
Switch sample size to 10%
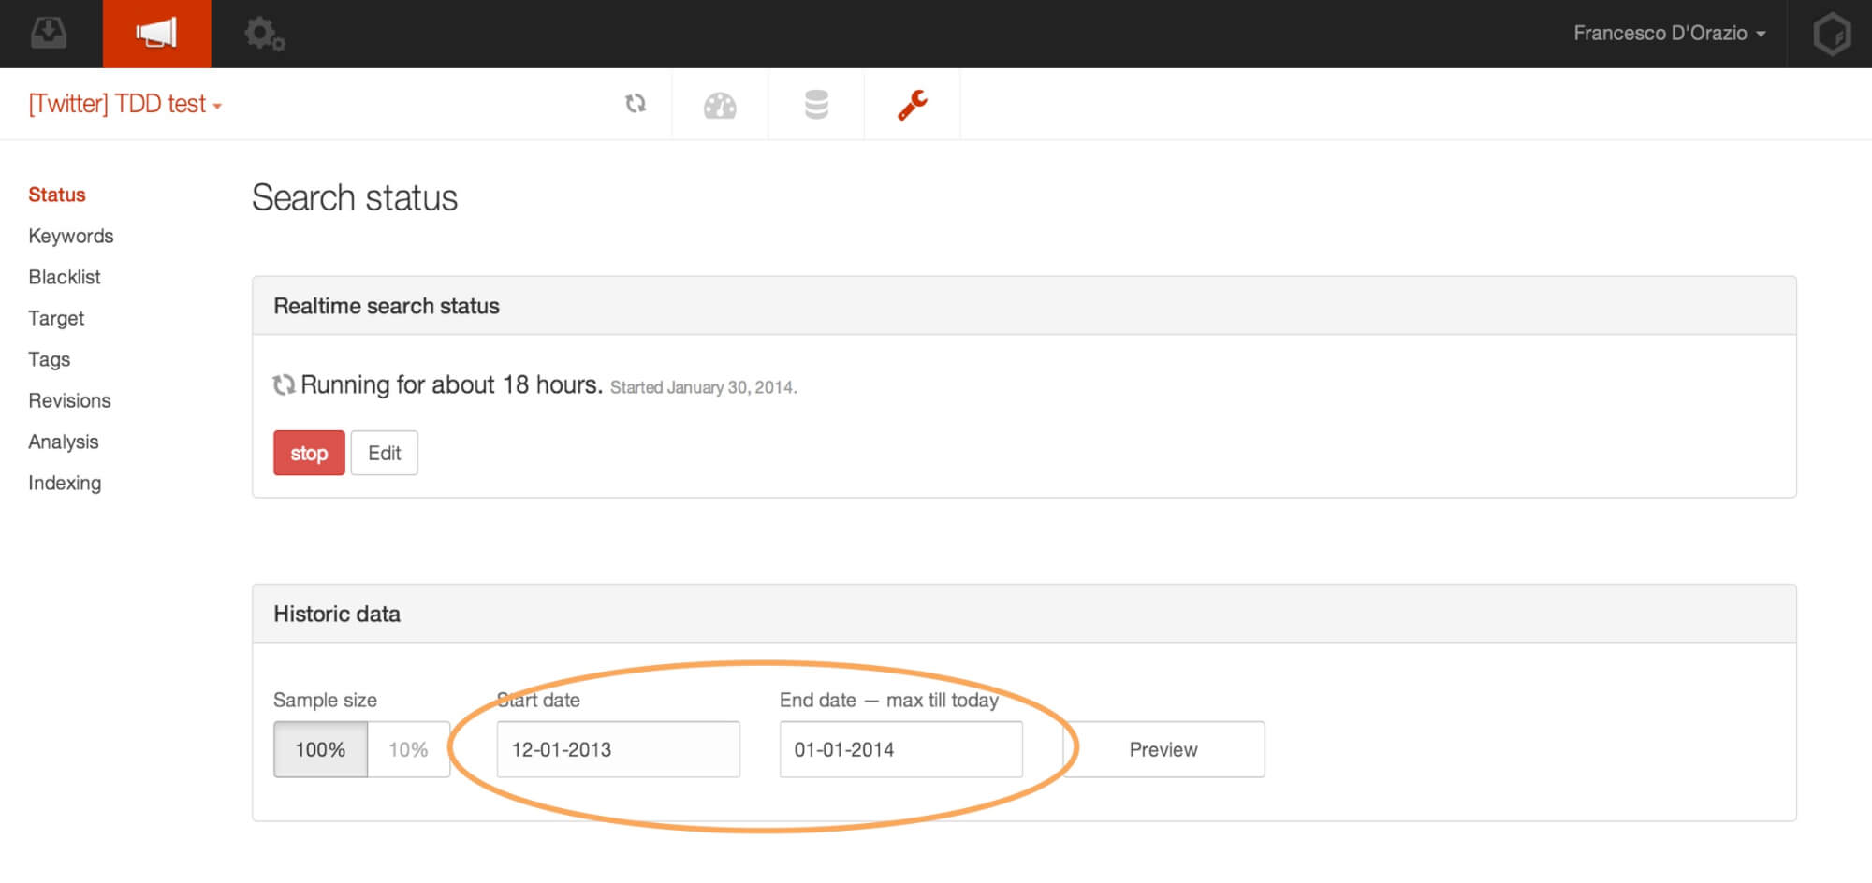408,749
